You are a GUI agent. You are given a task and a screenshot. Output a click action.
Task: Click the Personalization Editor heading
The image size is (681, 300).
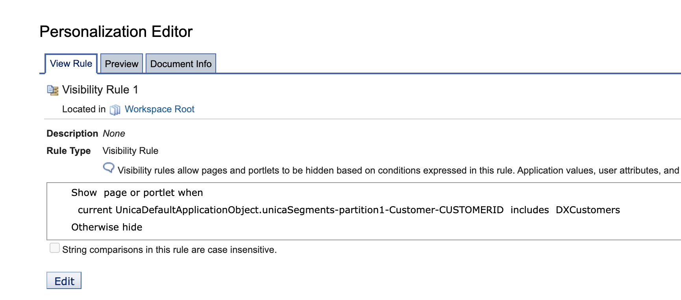point(116,32)
